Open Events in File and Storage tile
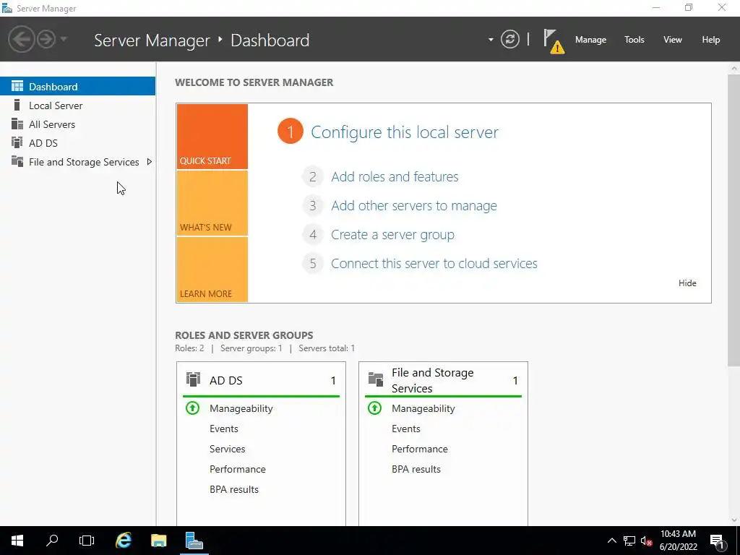 [406, 429]
